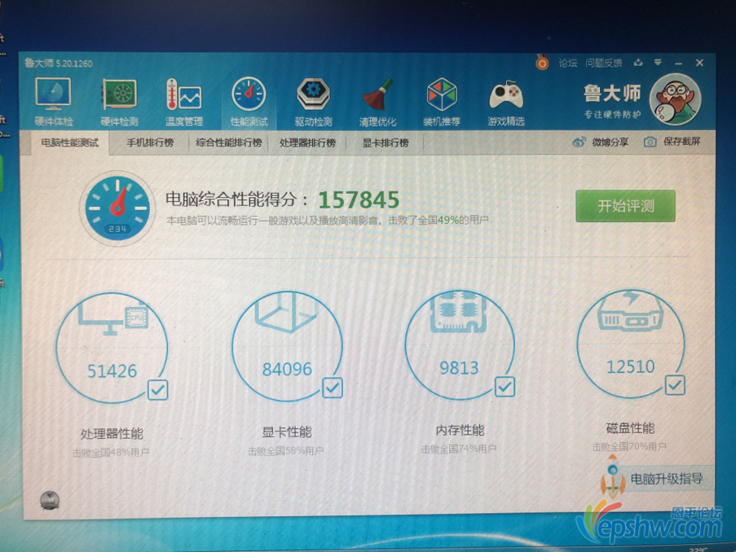Image resolution: width=736 pixels, height=552 pixels.
Task: Click the 处理器性能 label
Action: coord(112,433)
